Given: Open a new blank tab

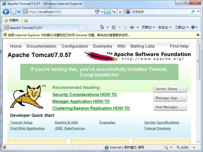Looking at the screenshot, I should (x=83, y=28).
